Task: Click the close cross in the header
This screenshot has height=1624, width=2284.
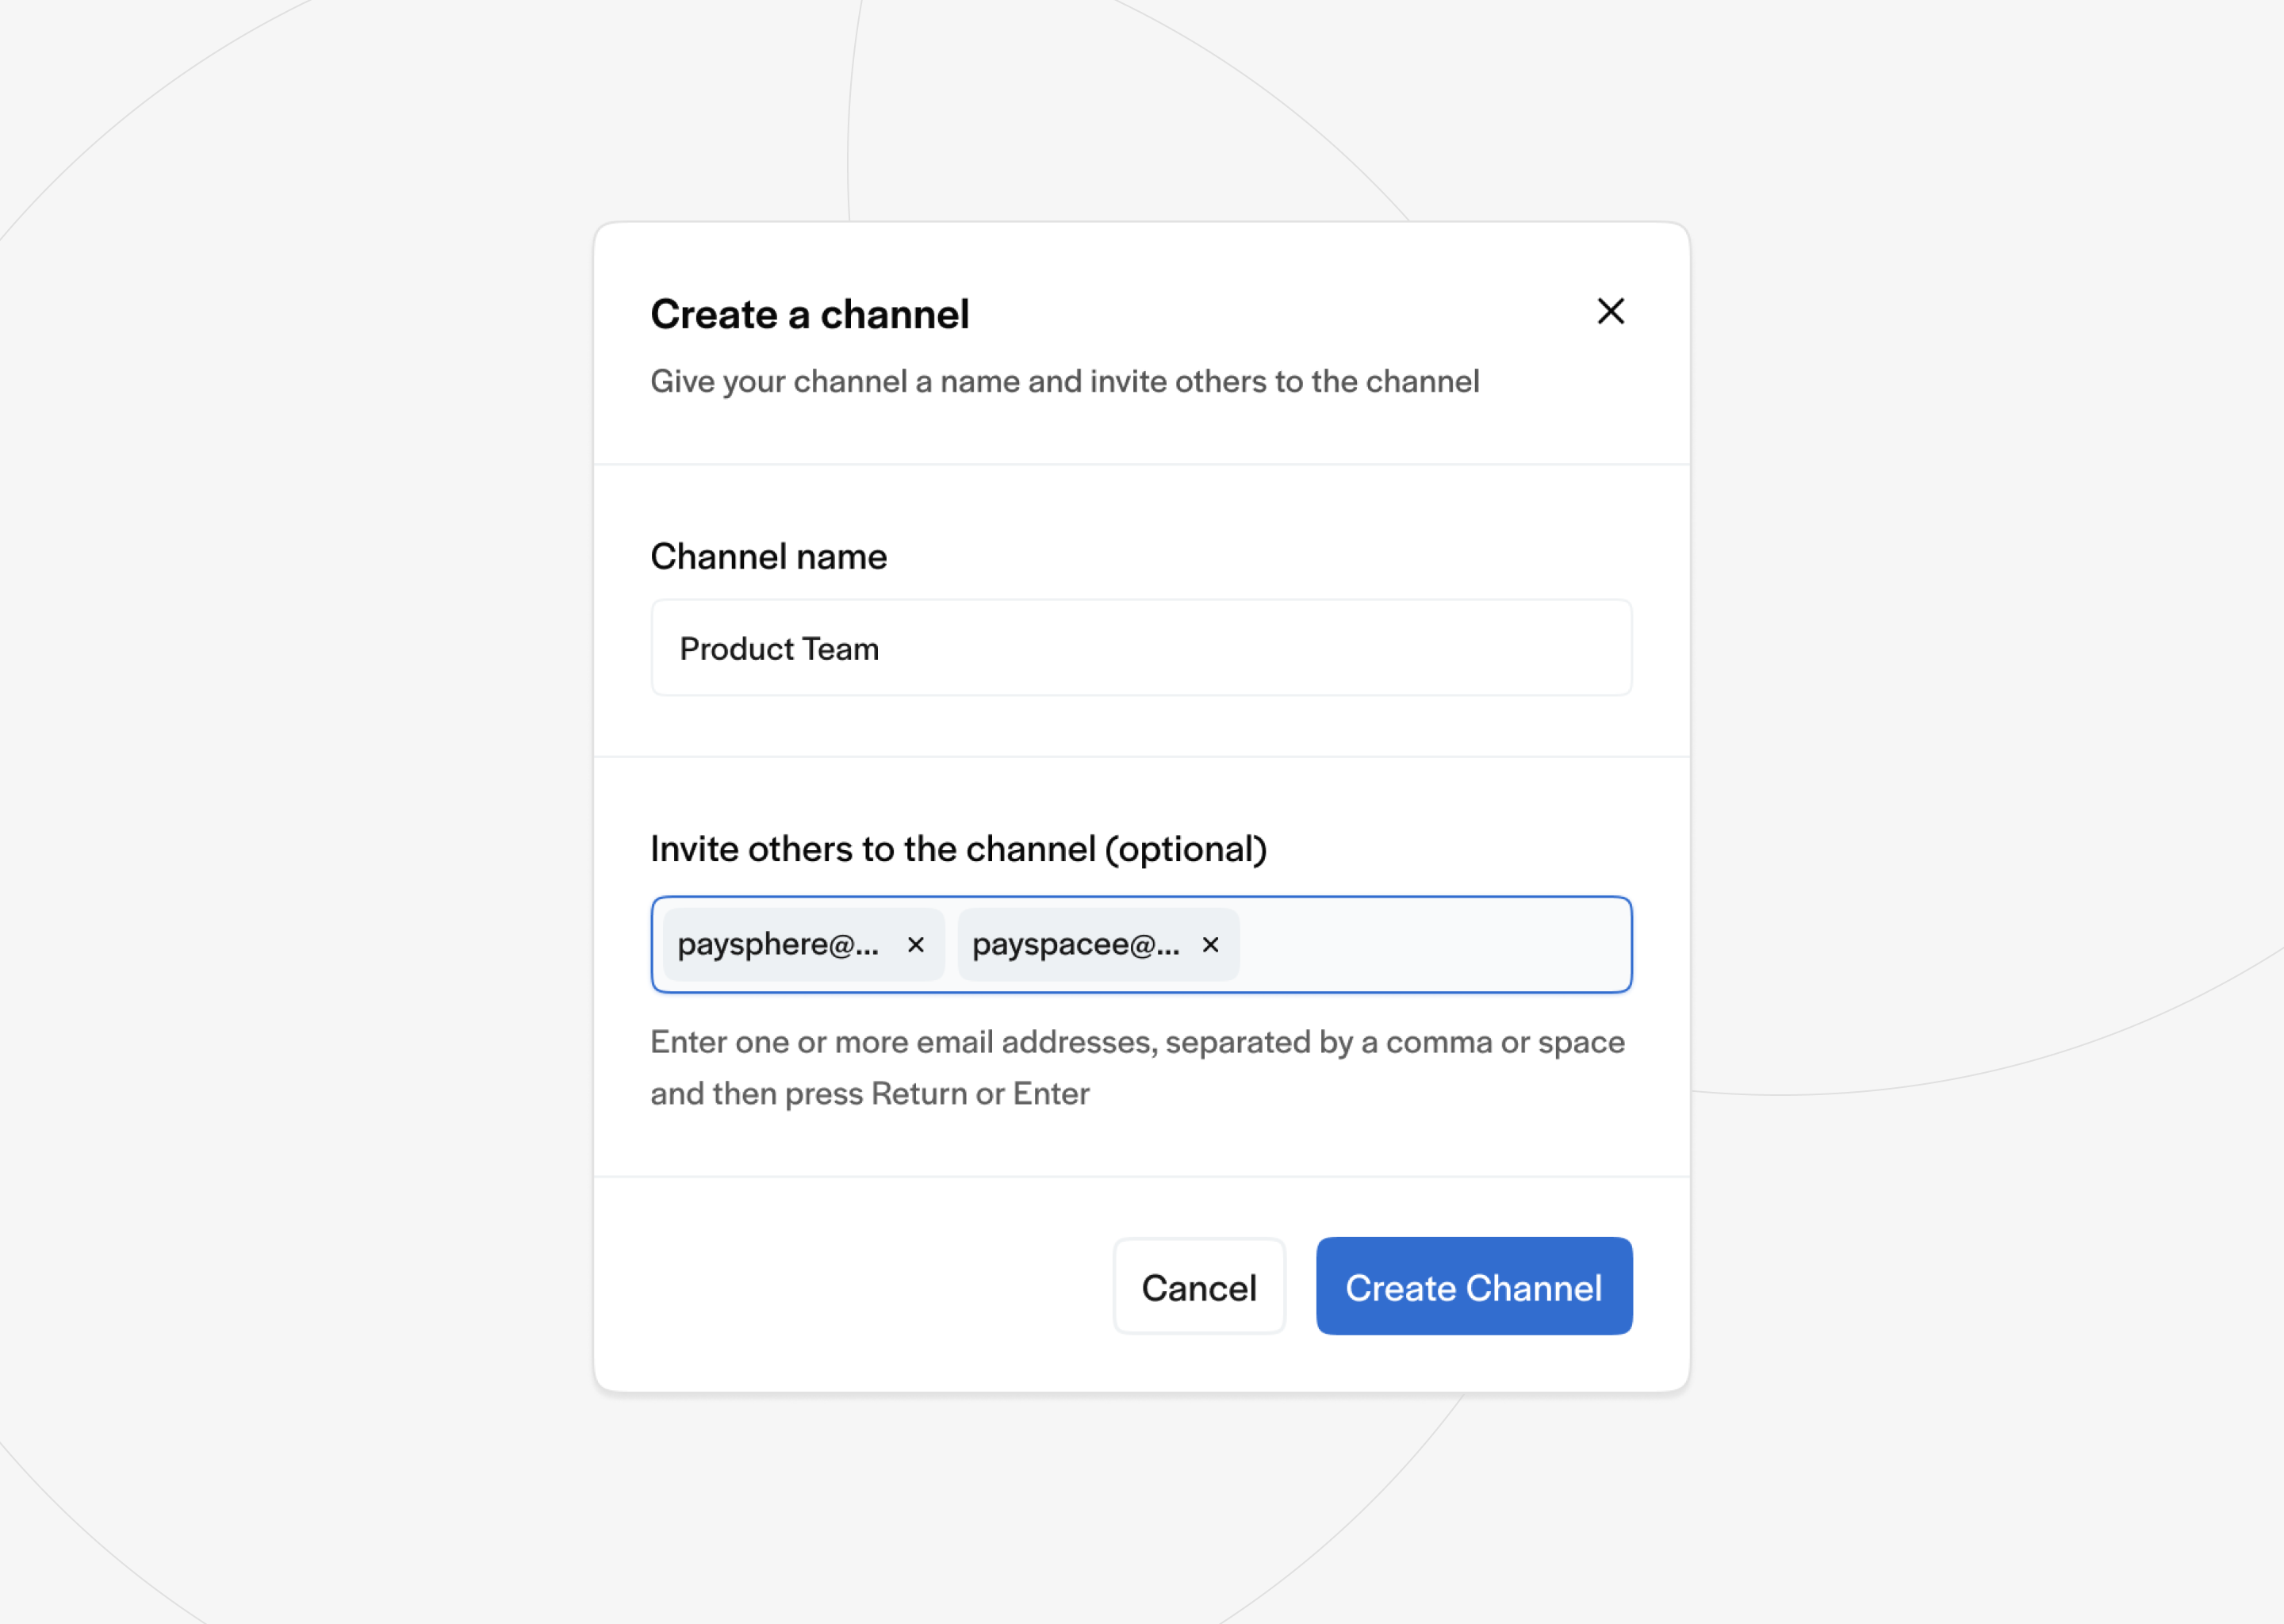Action: 1611,311
